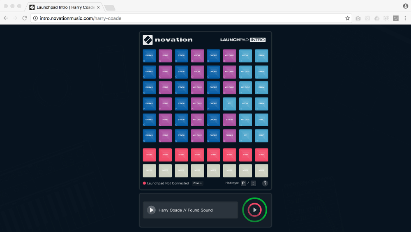Screen dimensions: 411x232
Task: Click STOP under the last column
Action: tap(261, 155)
